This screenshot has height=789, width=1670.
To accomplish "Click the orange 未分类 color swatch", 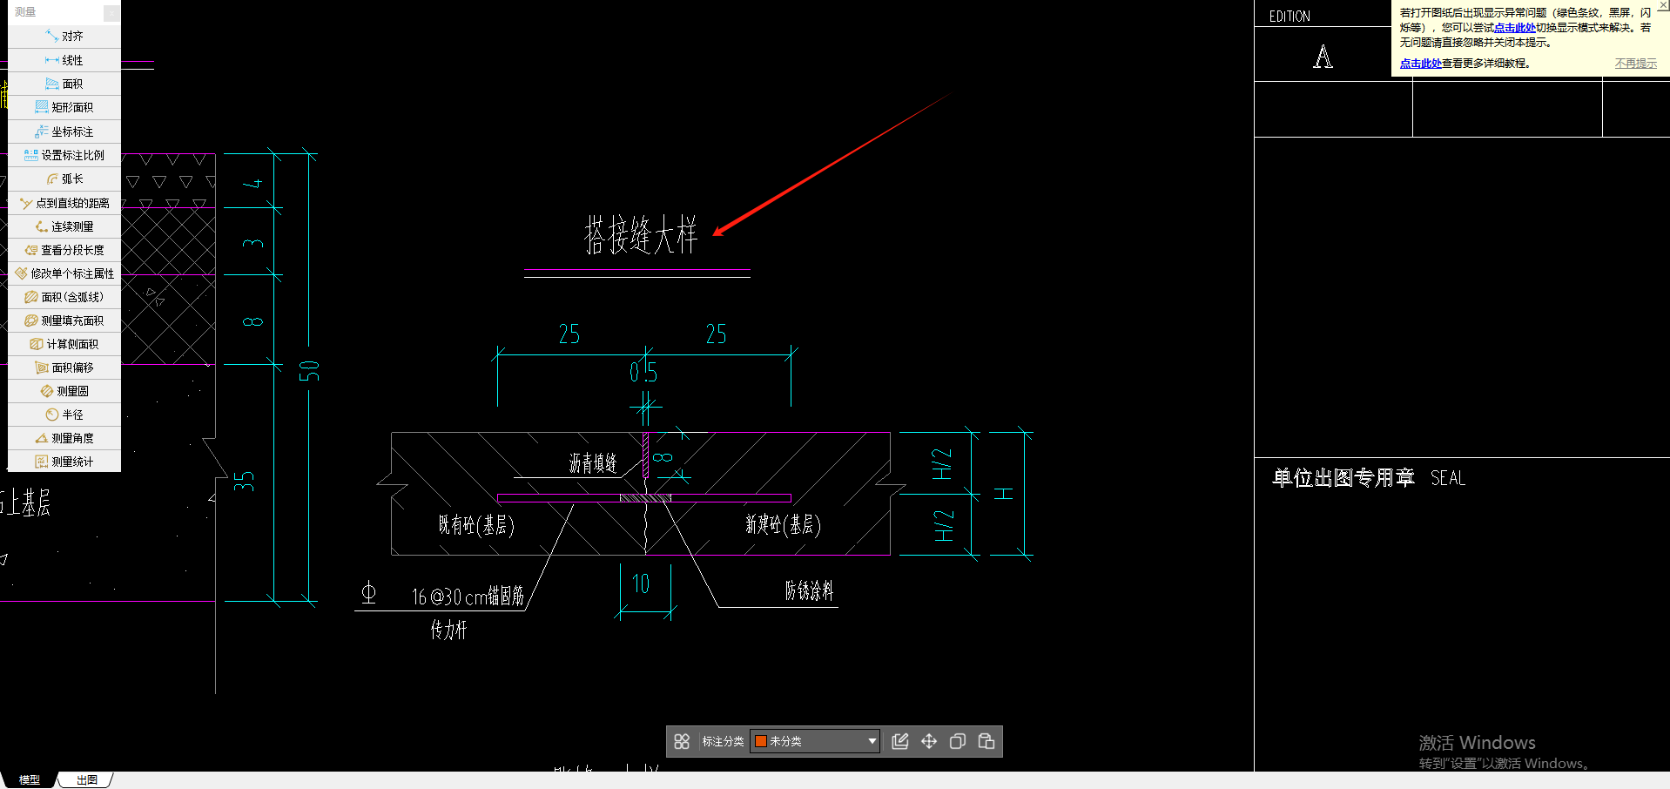I will (761, 741).
